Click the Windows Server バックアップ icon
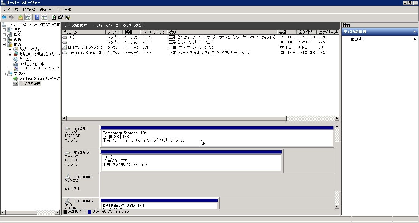This screenshot has height=223, width=419. pos(16,79)
